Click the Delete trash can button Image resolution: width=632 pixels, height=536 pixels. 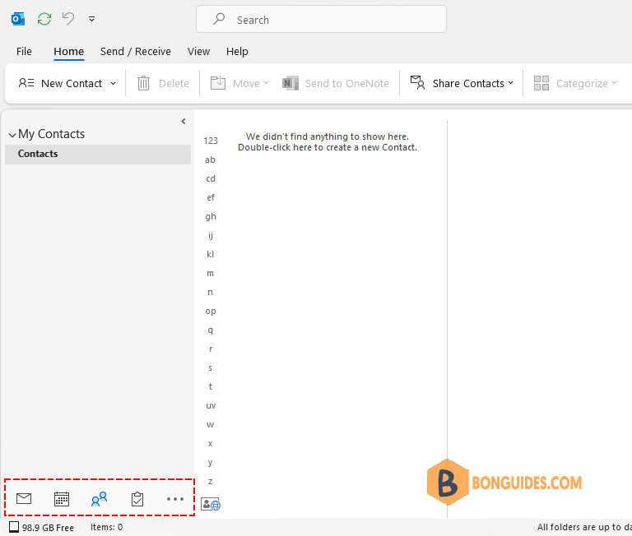pyautogui.click(x=163, y=83)
